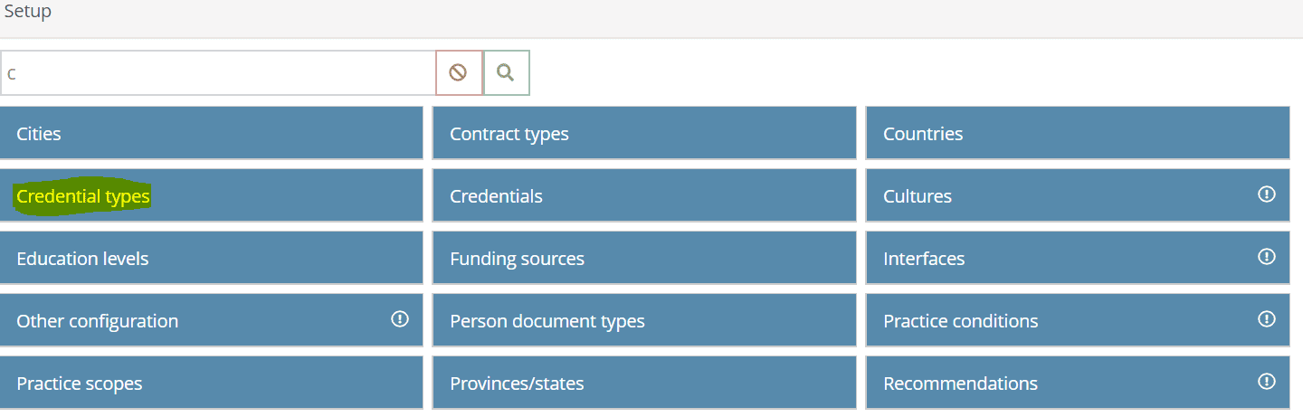Open the Cultures setup tile
1303x417 pixels.
pyautogui.click(x=1078, y=195)
